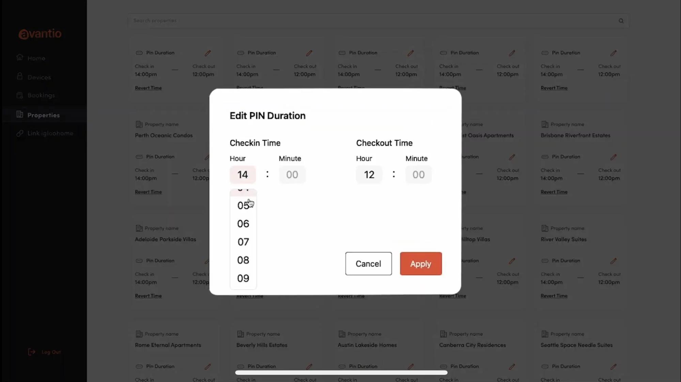Click Revert Time link for Adelaide Parkside Villas

148,296
